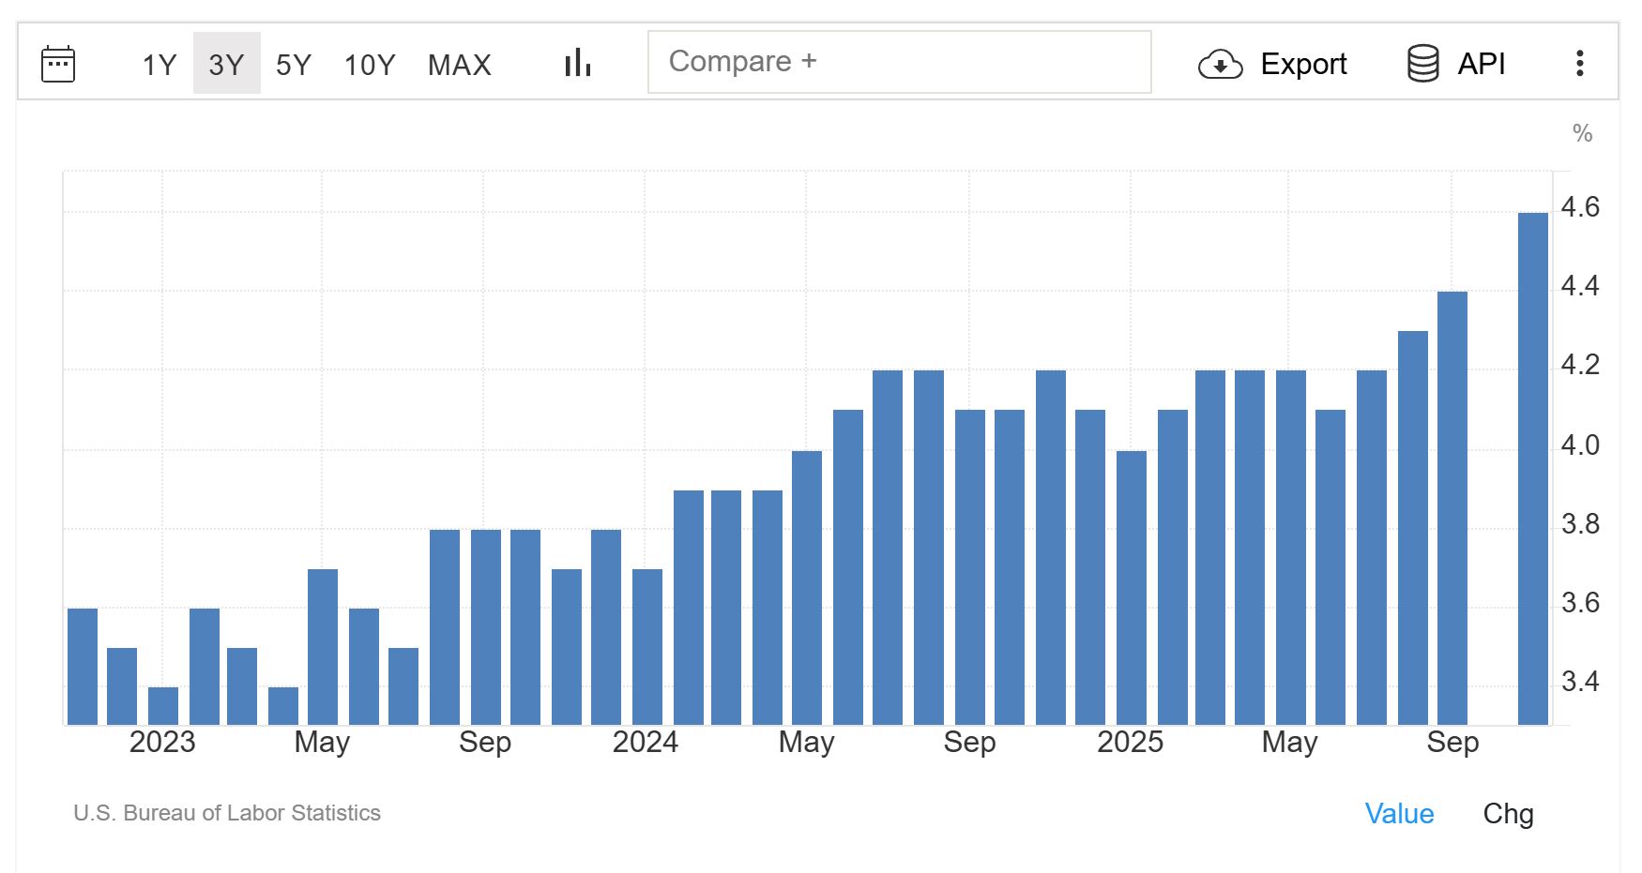Click the first bar at far left
1642x873 pixels.
[x=83, y=666]
